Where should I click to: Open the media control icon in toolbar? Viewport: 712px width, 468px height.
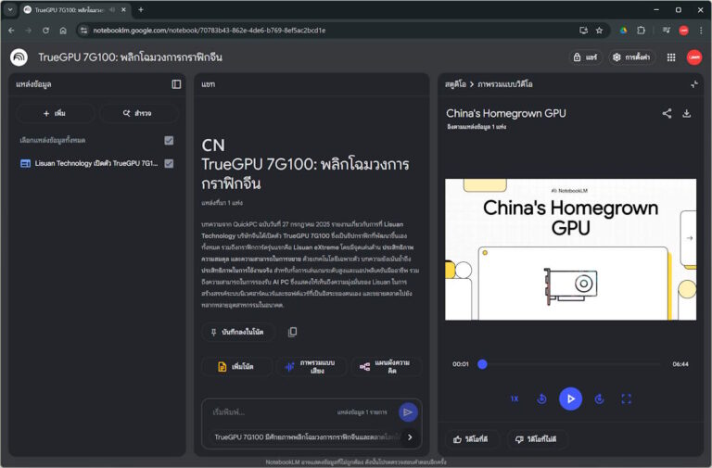[x=667, y=31]
